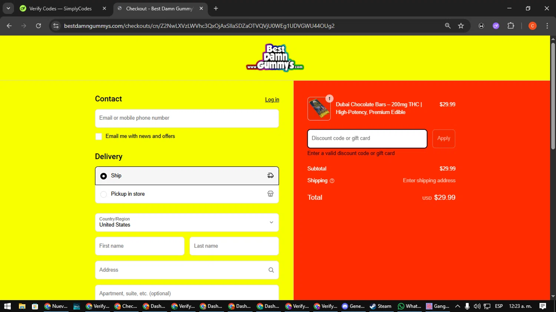Switch to Checkout - Best Damn Gummy tab
Viewport: 556px width, 312px height.
click(x=159, y=9)
